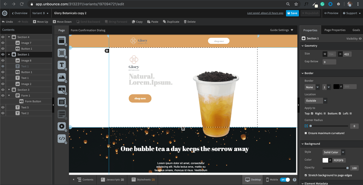The image size is (363, 185).
Task: Open the Background Style Solid Color dropdown
Action: click(334, 152)
